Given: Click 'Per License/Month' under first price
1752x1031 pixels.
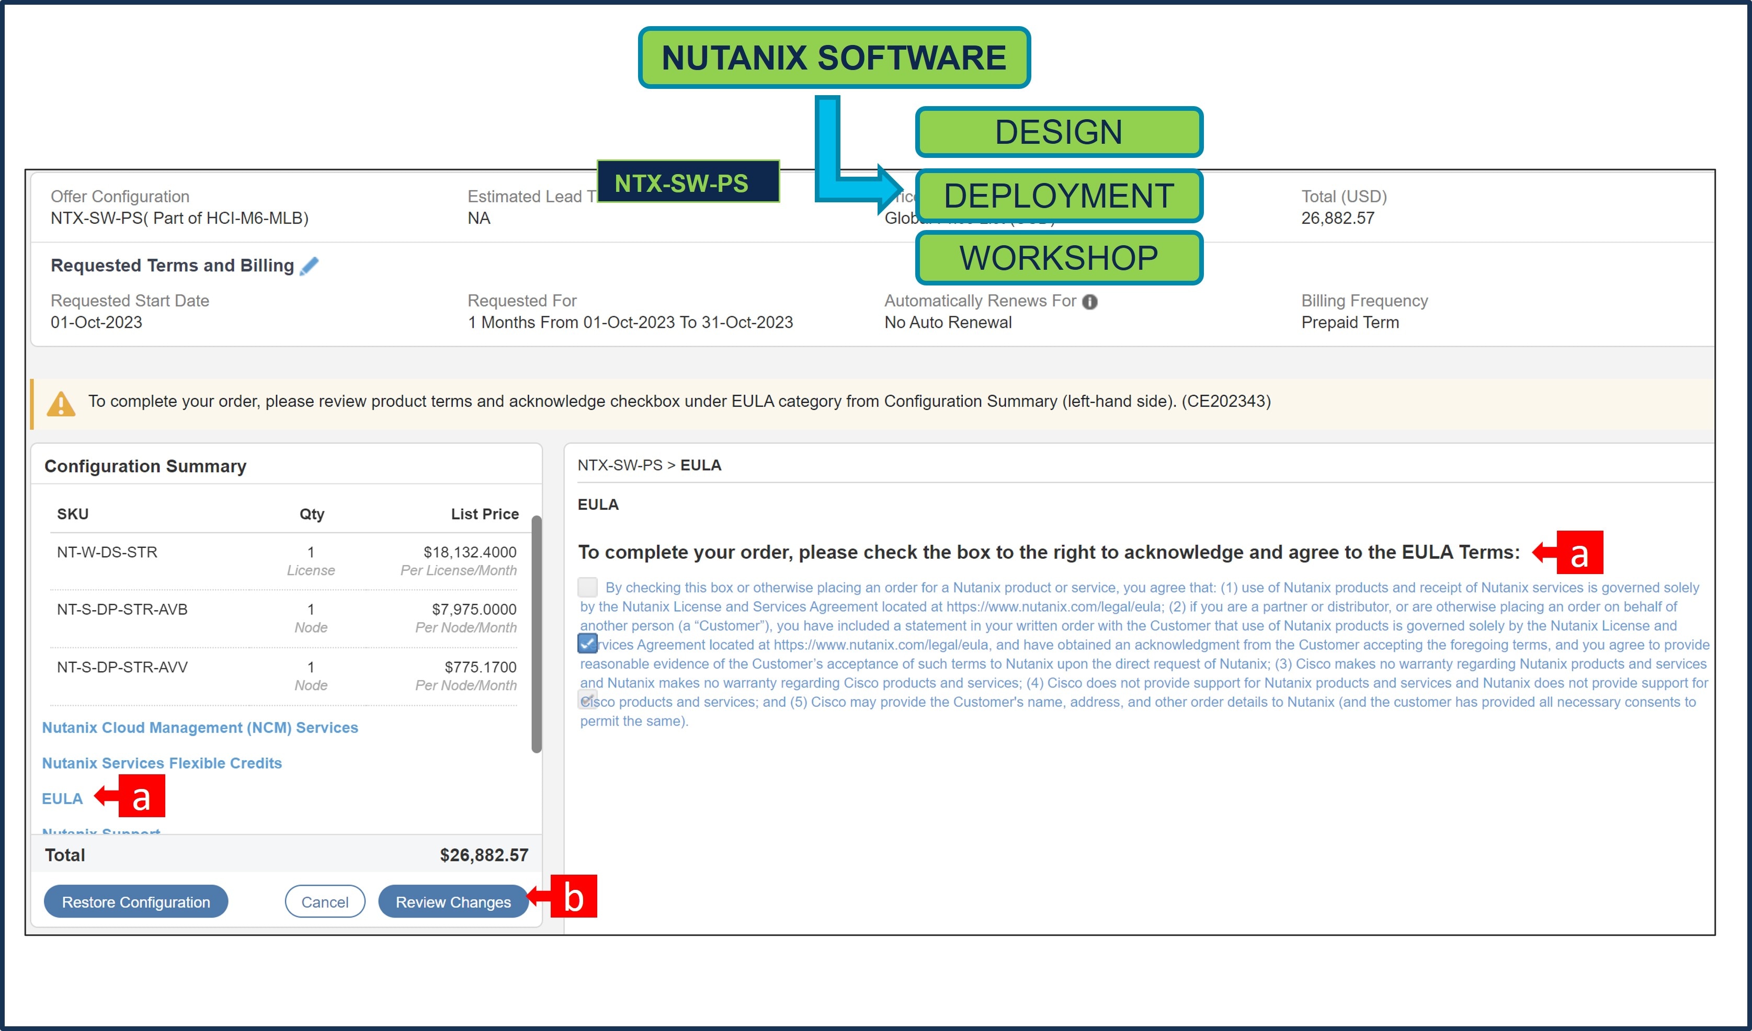Looking at the screenshot, I should click(458, 570).
